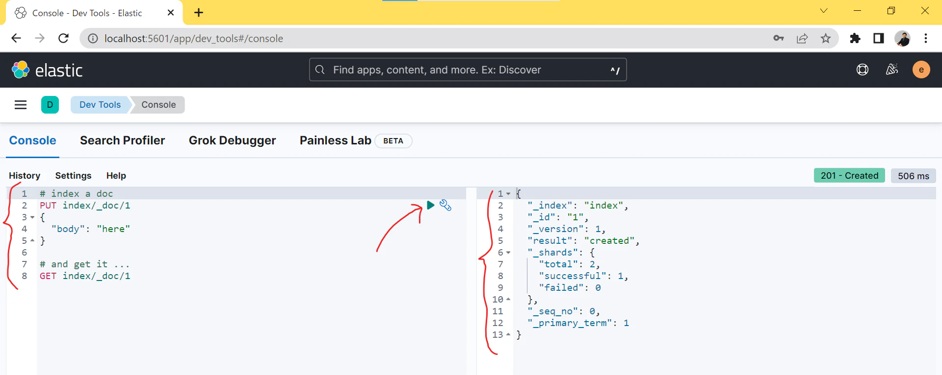
Task: Click the 506 ms timing badge
Action: pyautogui.click(x=914, y=176)
